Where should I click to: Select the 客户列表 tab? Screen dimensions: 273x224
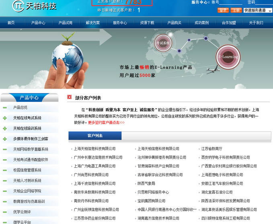95,136
